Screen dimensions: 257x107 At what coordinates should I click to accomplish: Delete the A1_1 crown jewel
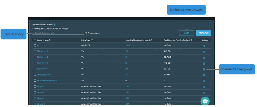204,46
